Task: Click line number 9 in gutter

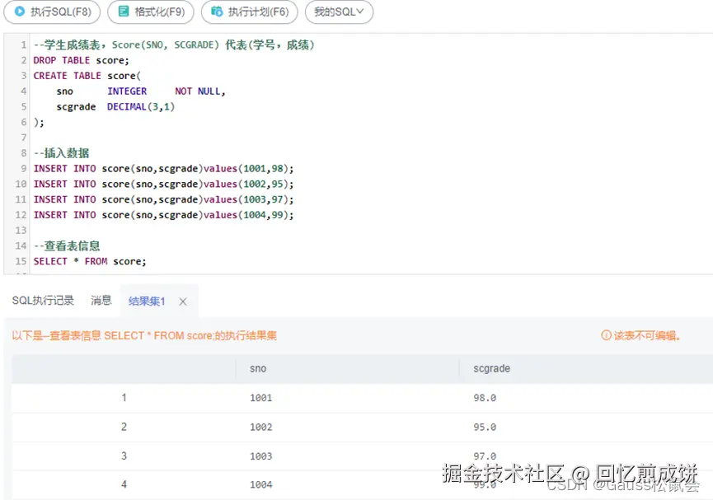Action: 24,169
